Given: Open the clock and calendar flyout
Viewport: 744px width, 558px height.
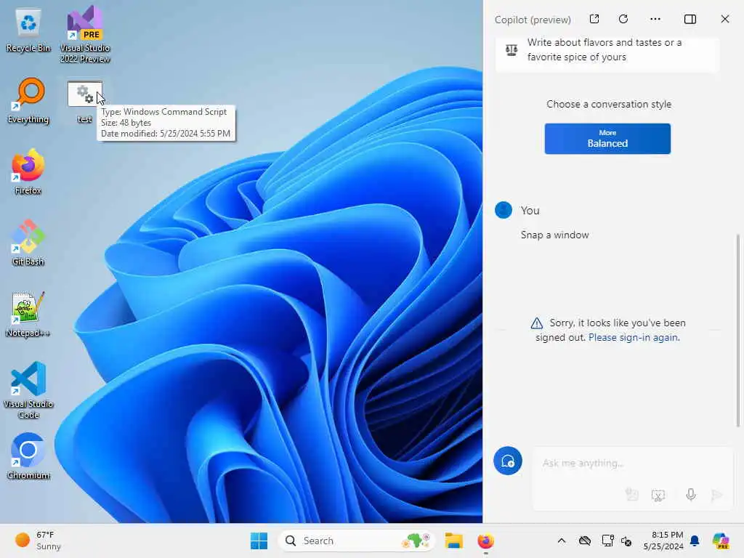Looking at the screenshot, I should [663, 541].
